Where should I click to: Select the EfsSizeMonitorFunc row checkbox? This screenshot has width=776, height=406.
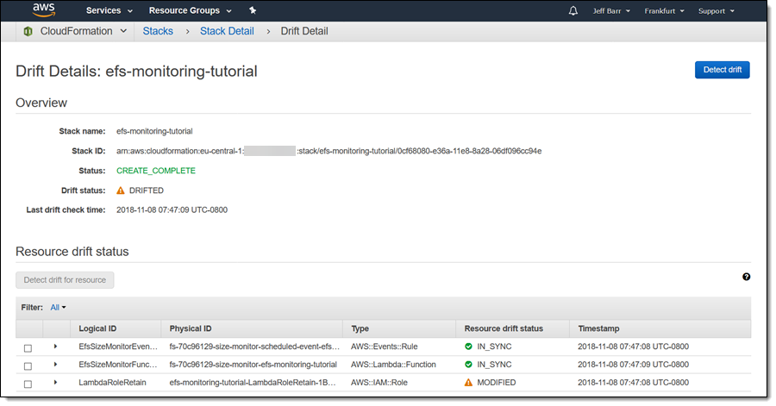click(x=28, y=365)
